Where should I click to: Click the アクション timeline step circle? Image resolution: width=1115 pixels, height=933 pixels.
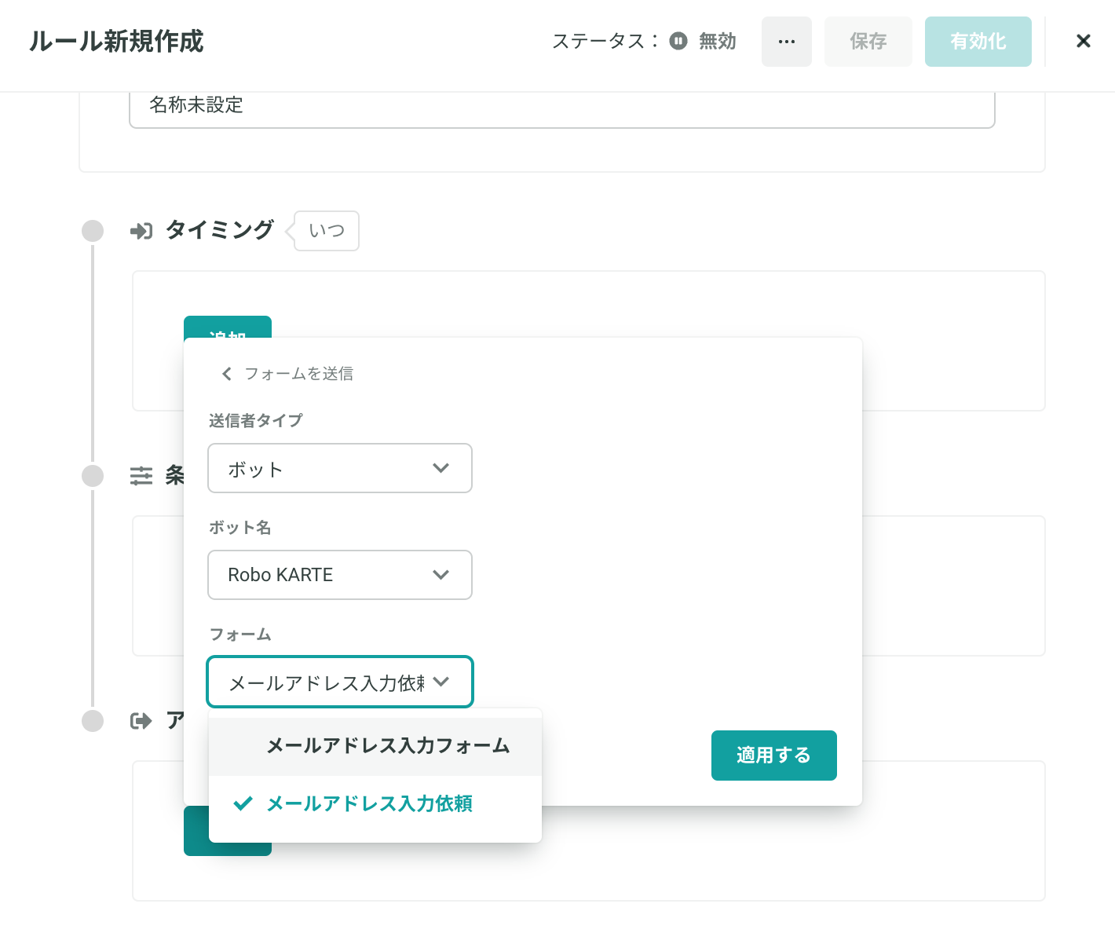93,721
